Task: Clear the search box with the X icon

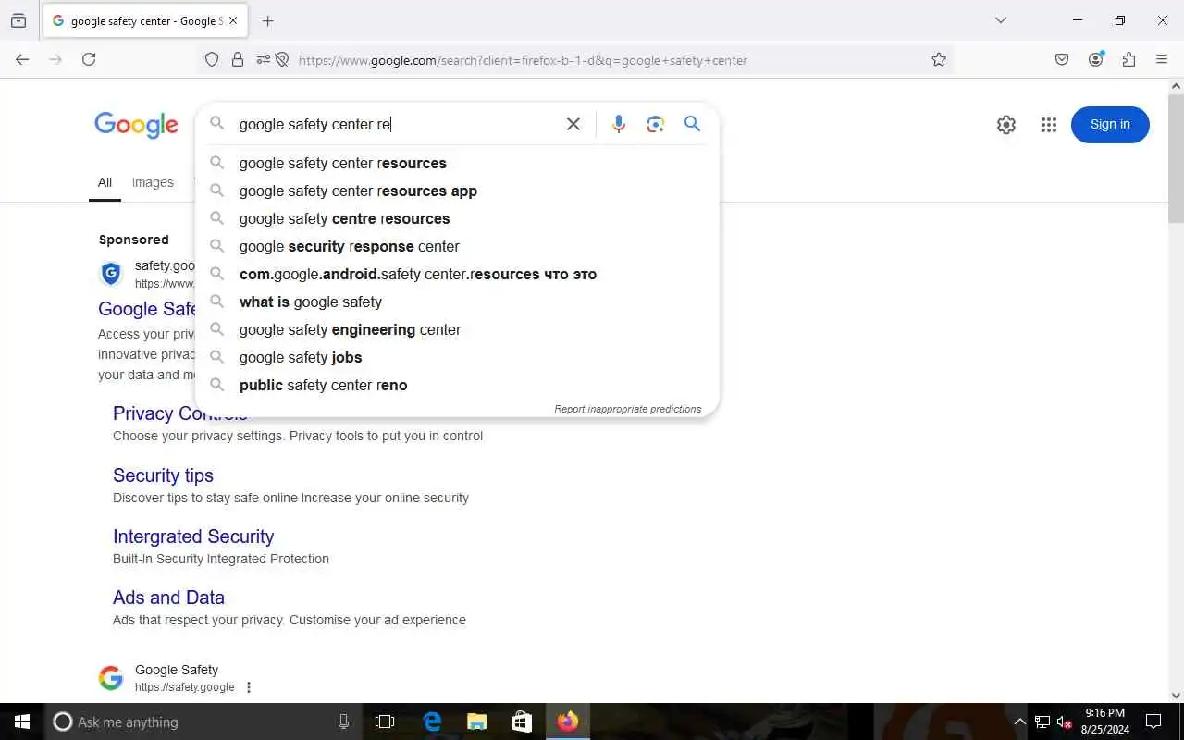Action: tap(573, 124)
